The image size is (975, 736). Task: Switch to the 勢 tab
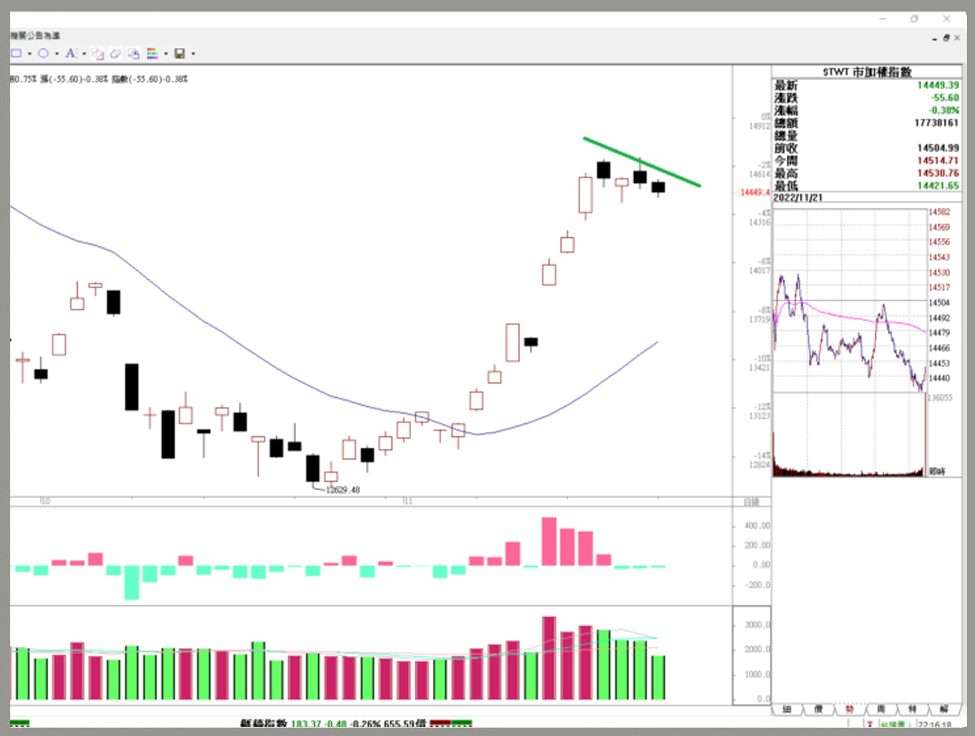click(850, 709)
